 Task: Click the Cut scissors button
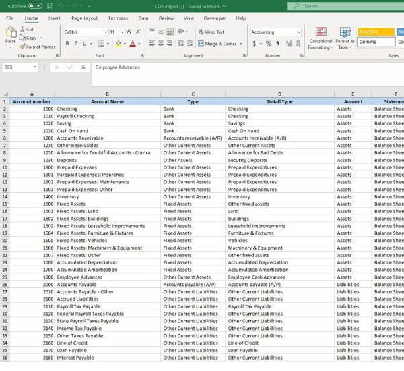click(x=27, y=29)
